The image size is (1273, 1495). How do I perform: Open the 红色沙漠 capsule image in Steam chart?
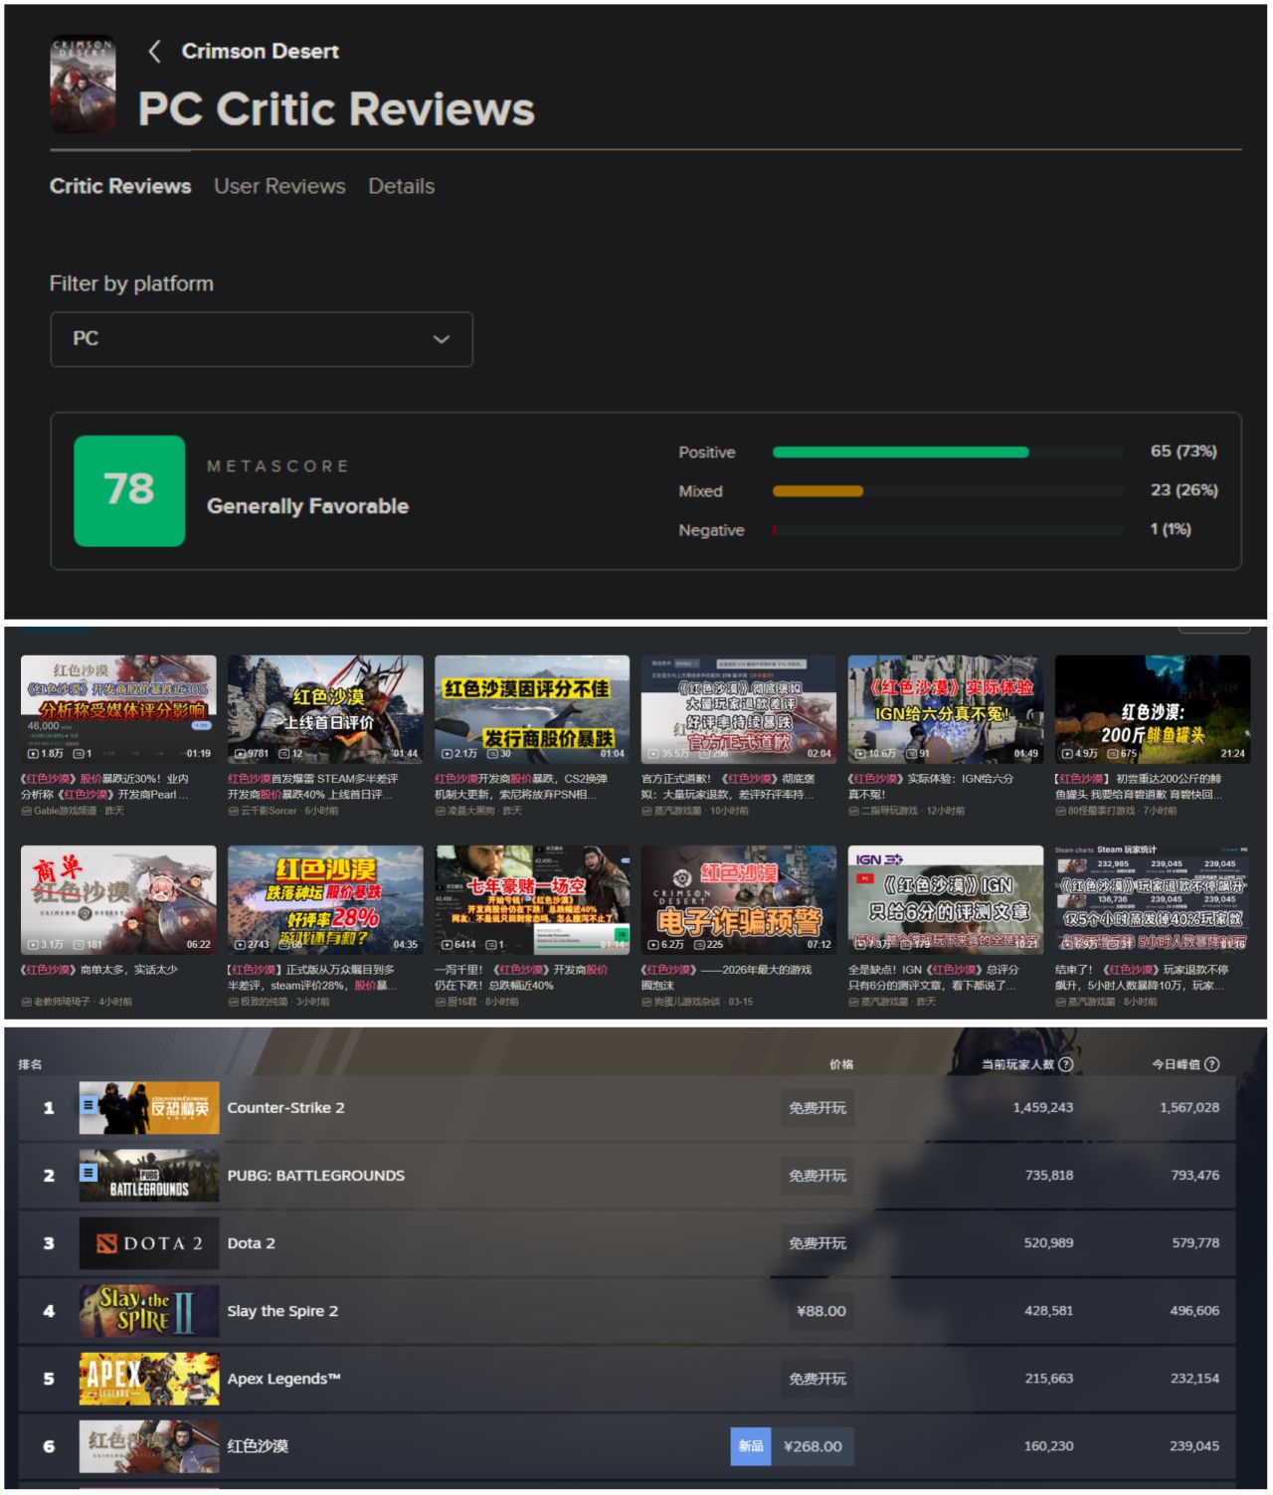[x=149, y=1446]
